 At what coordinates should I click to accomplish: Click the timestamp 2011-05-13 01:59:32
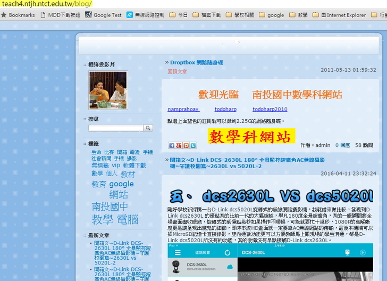[x=348, y=70]
